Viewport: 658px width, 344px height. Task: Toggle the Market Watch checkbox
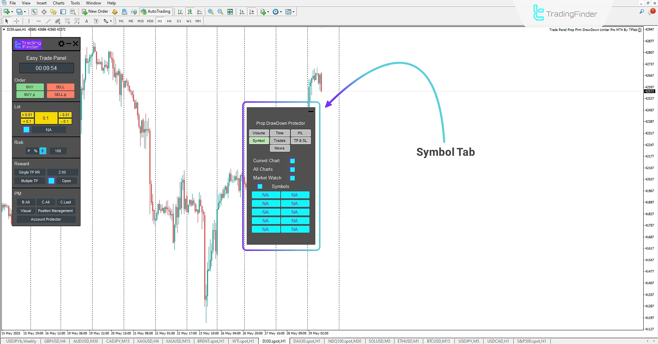(292, 178)
